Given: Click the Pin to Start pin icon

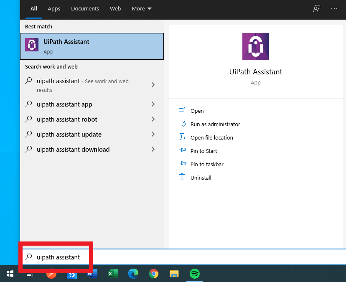Looking at the screenshot, I should tap(182, 150).
